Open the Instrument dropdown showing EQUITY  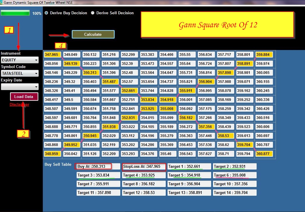(x=20, y=60)
